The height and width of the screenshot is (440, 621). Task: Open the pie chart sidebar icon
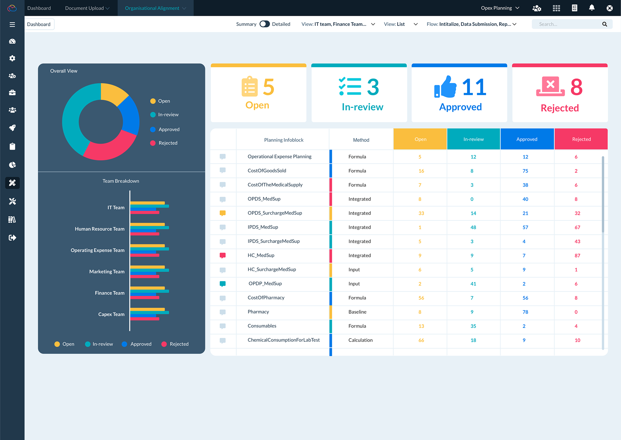click(x=12, y=165)
